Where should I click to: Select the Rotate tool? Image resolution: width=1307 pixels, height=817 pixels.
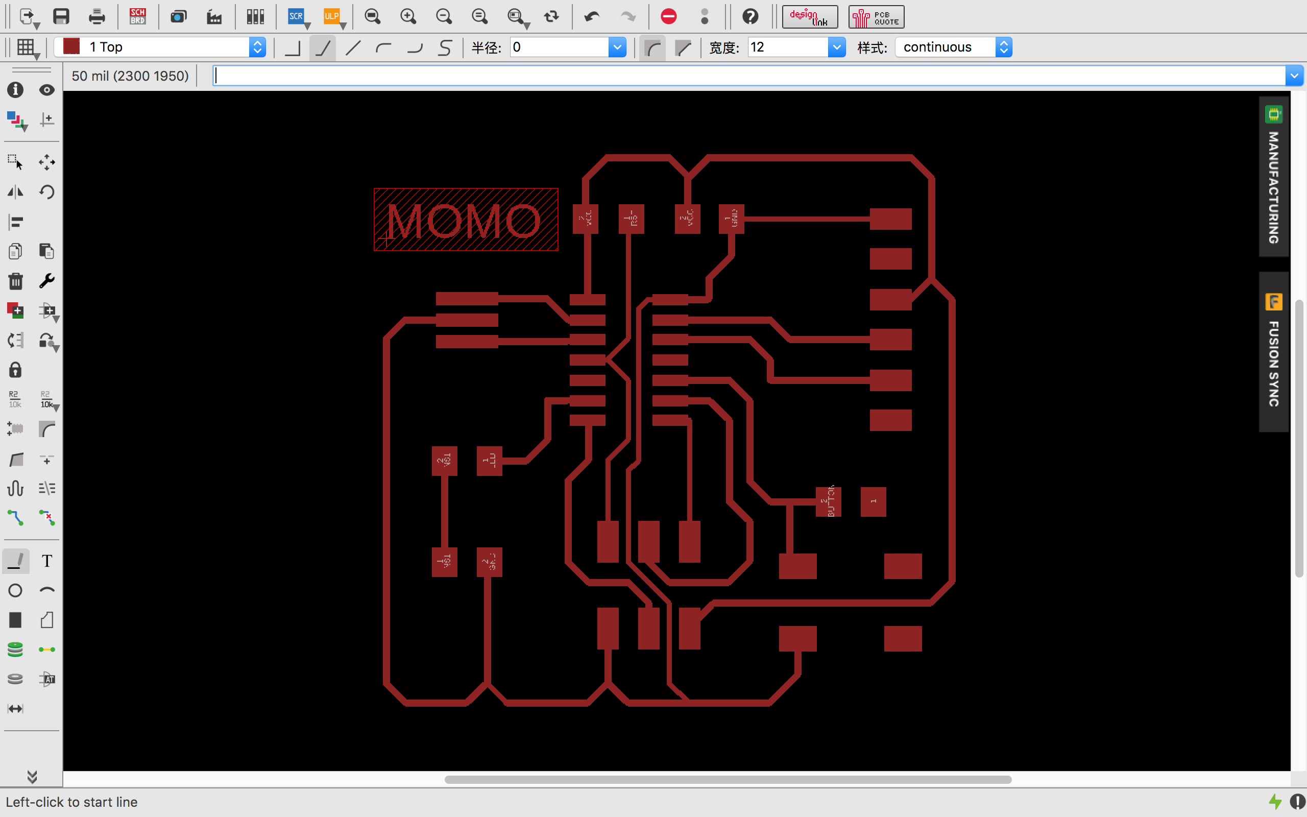click(x=47, y=192)
